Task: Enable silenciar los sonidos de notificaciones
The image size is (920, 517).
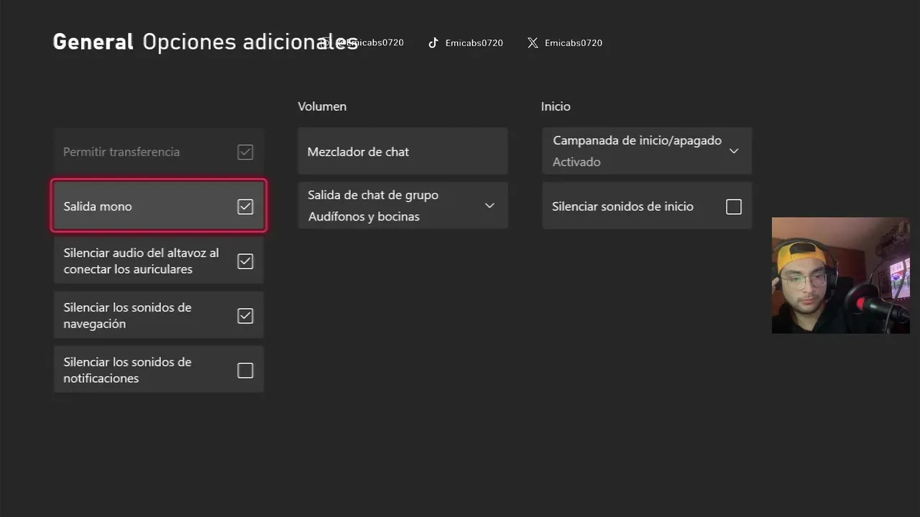Action: [x=245, y=371]
